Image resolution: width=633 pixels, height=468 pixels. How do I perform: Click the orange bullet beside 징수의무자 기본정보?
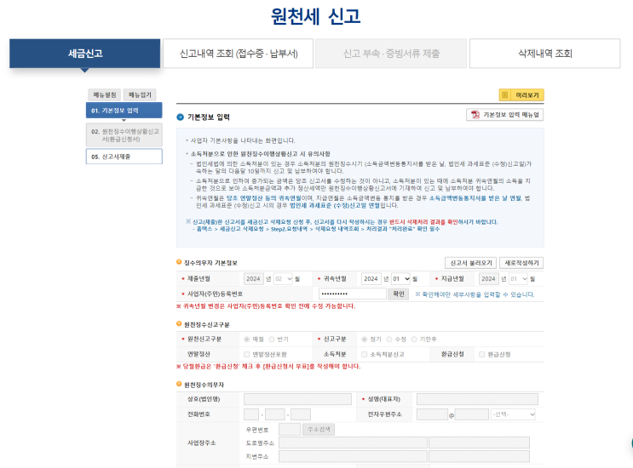pos(179,262)
